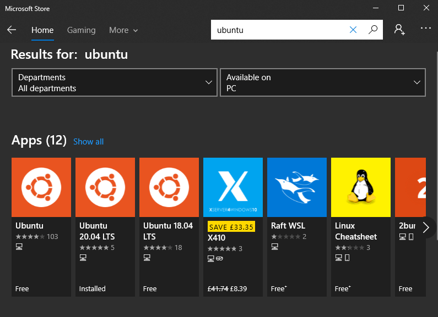The width and height of the screenshot is (438, 317).
Task: Click the search magnifier icon
Action: coord(373,30)
